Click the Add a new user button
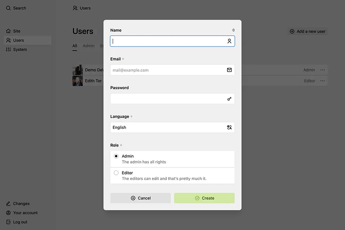This screenshot has height=230, width=345. (307, 31)
